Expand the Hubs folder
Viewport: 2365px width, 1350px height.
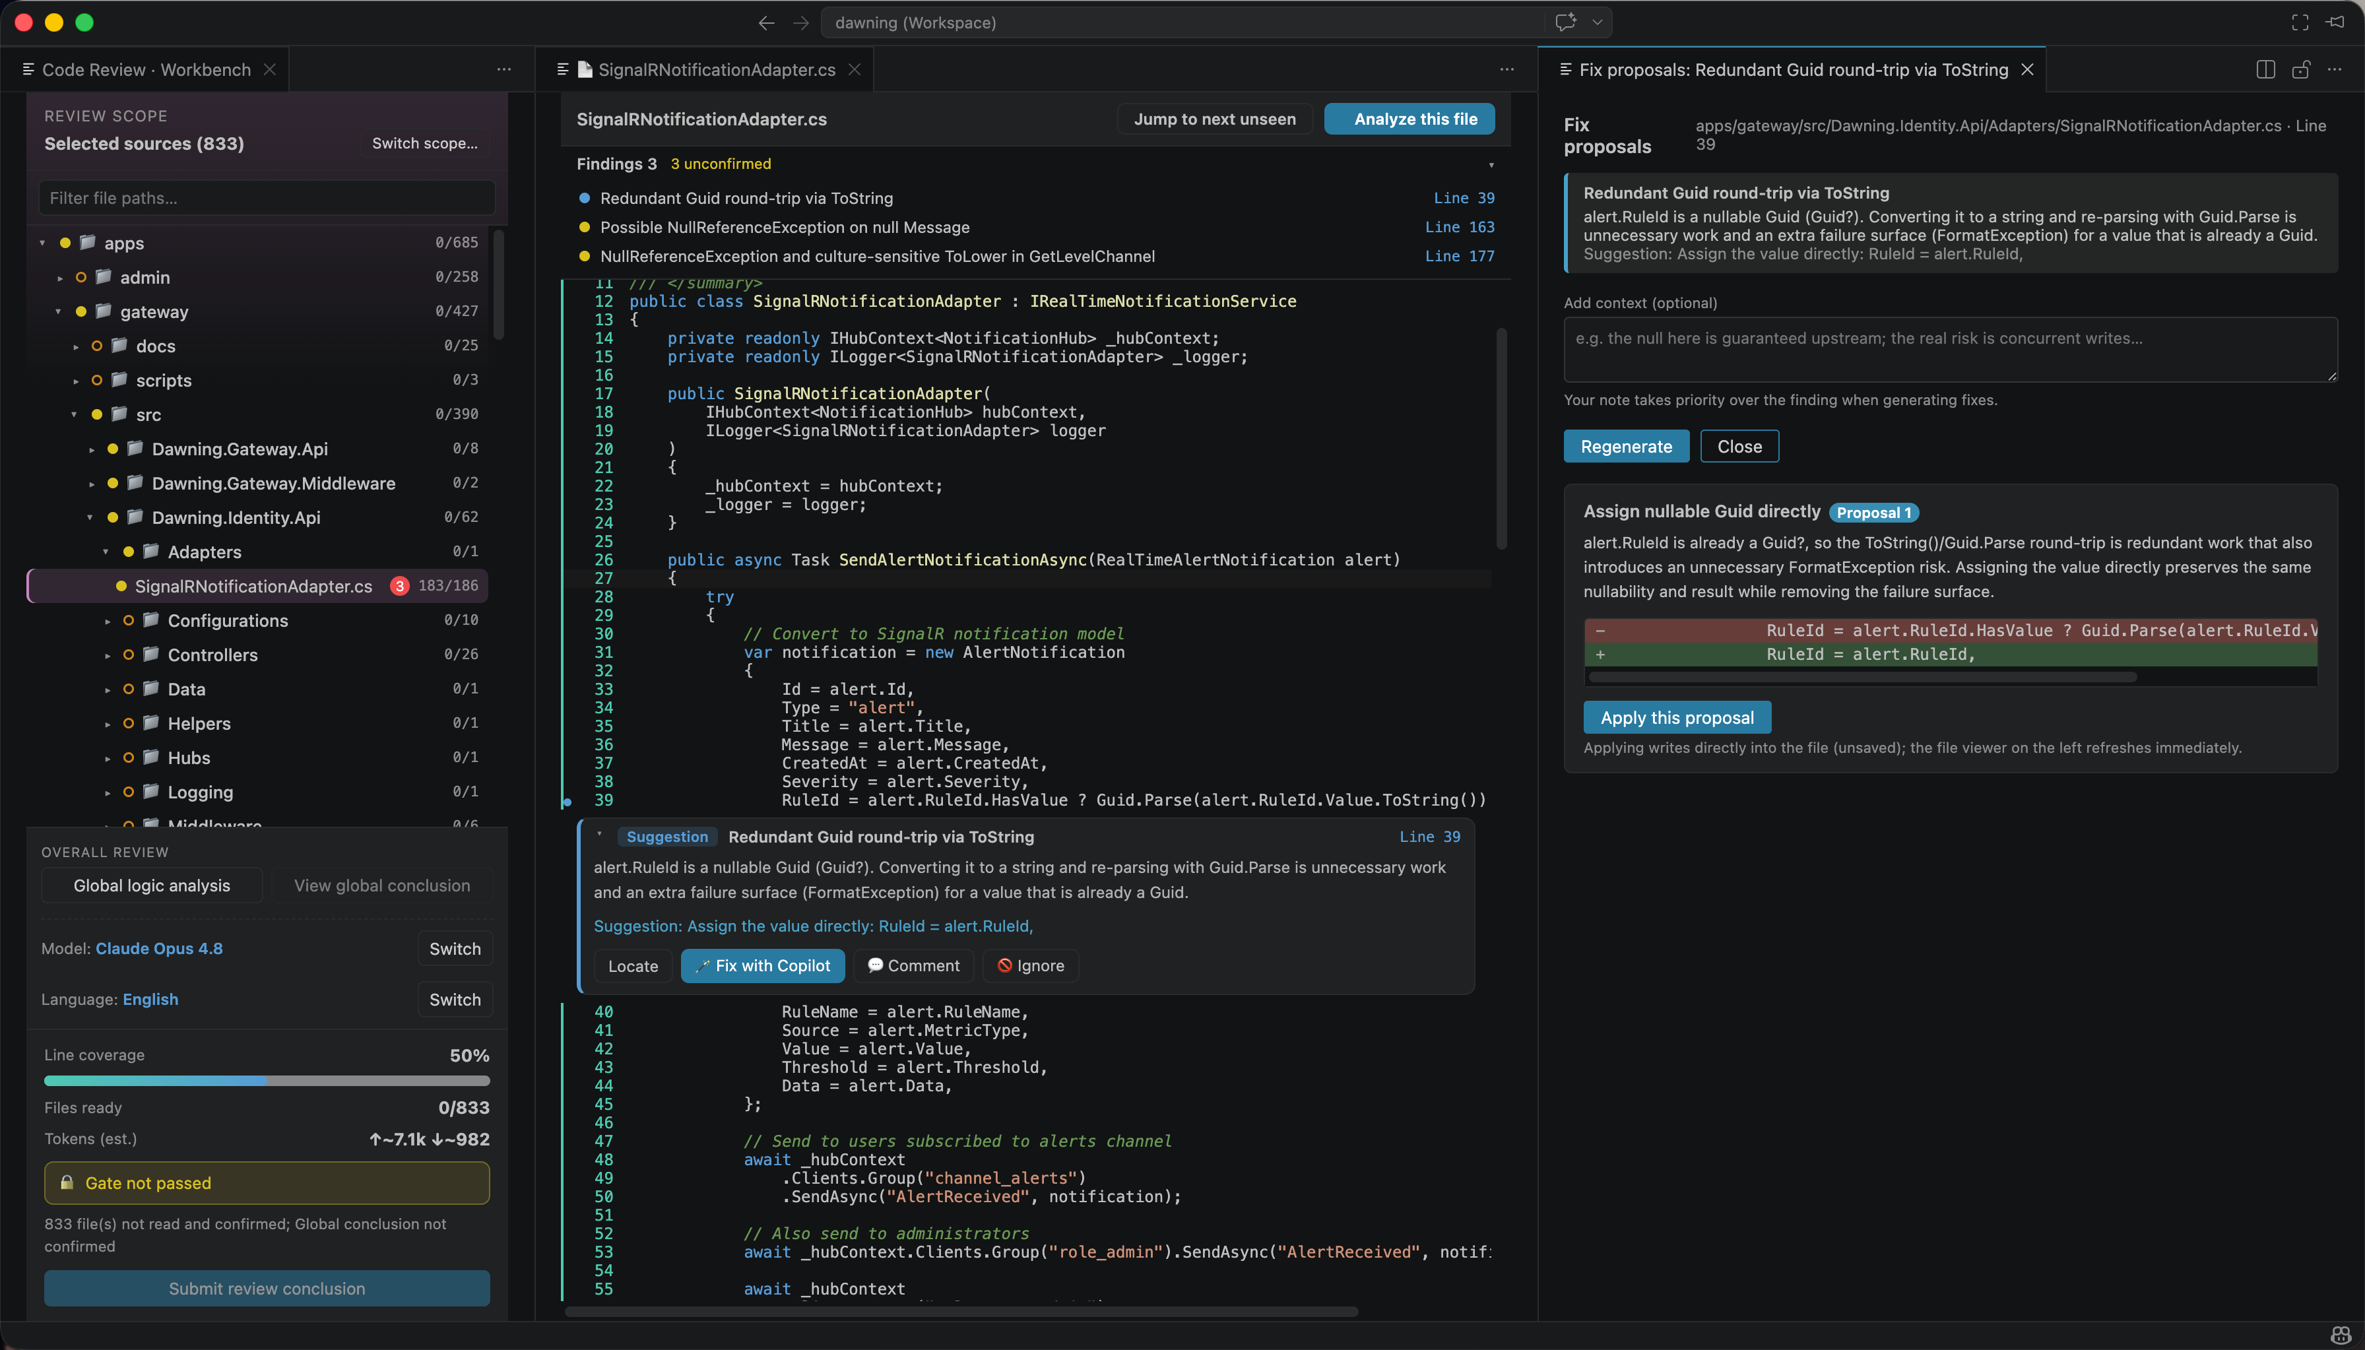107,757
